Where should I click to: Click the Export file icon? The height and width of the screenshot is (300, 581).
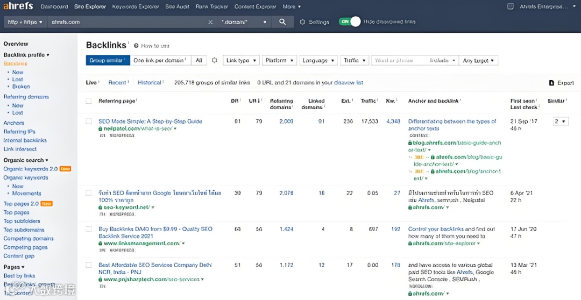[x=551, y=83]
